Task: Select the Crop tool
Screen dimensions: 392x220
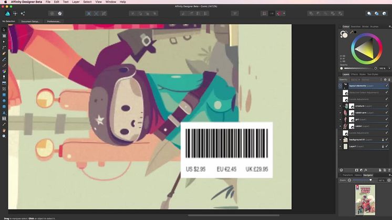Action: [4, 89]
